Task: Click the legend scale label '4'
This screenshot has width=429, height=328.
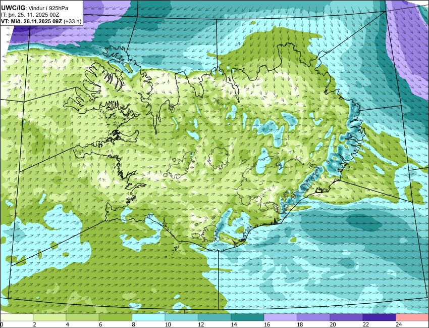Action: tap(67, 324)
